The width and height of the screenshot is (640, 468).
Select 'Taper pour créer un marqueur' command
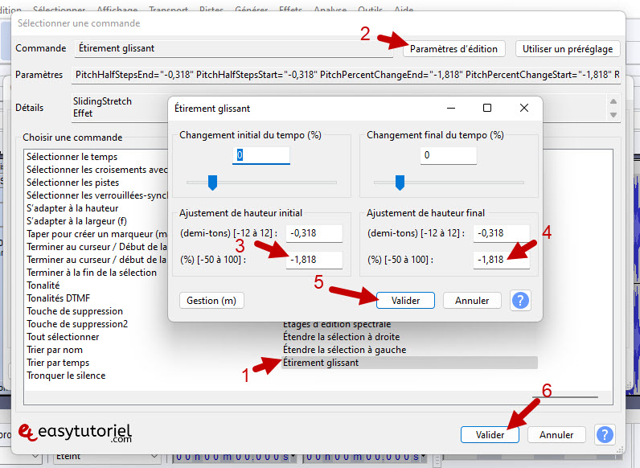(96, 234)
